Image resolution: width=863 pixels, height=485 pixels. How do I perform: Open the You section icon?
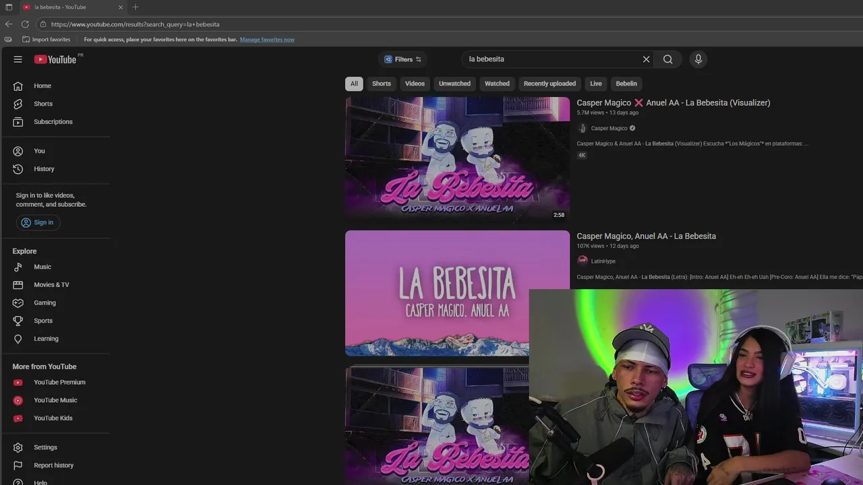click(18, 151)
